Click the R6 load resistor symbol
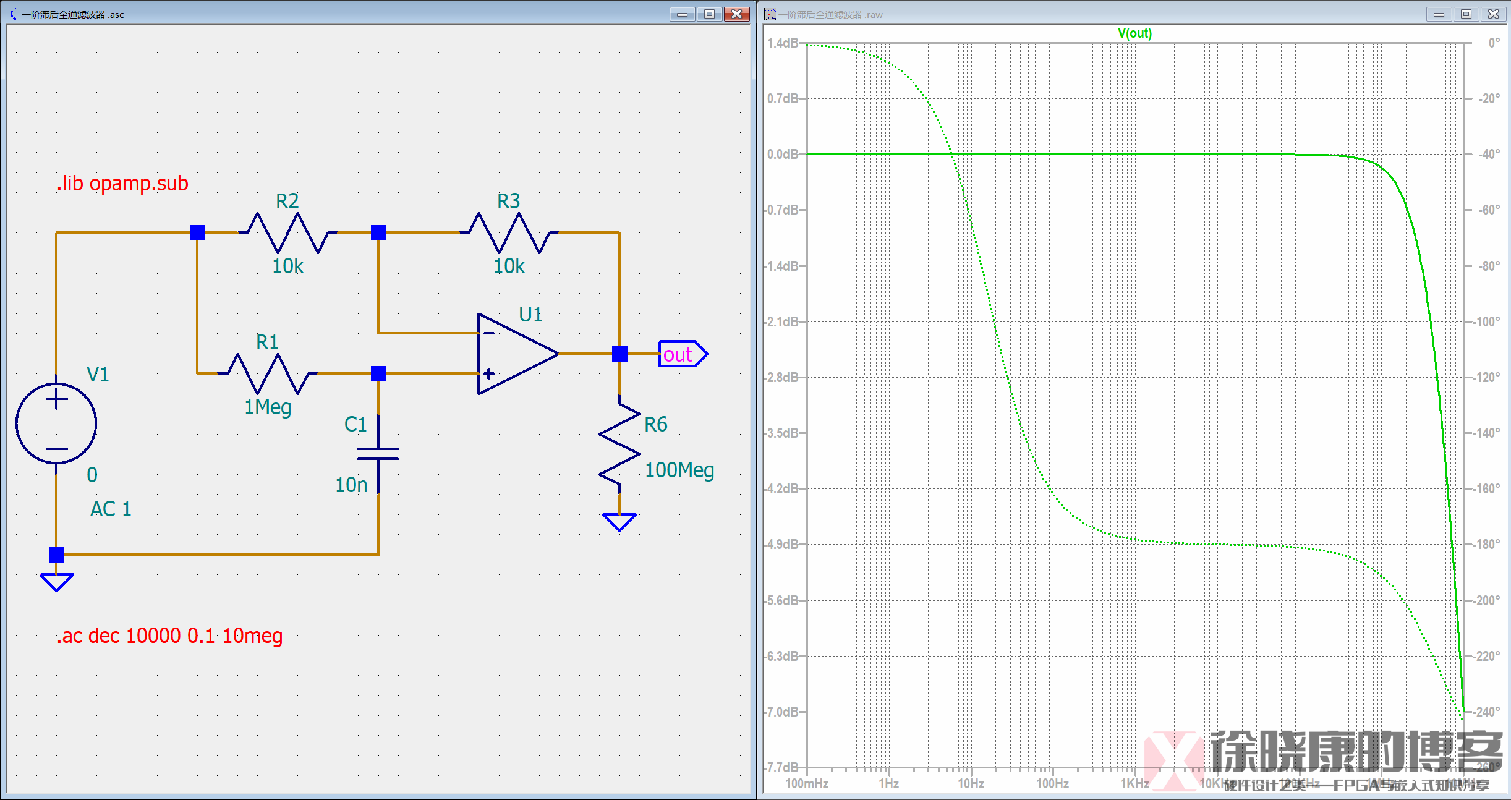This screenshot has width=1511, height=800. coord(619,444)
